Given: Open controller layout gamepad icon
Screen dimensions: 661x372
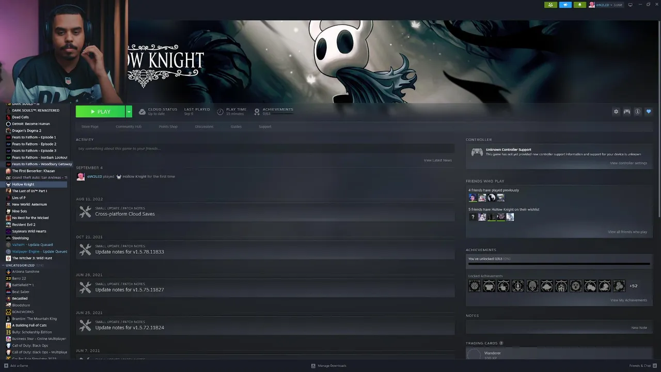Looking at the screenshot, I should click(626, 112).
